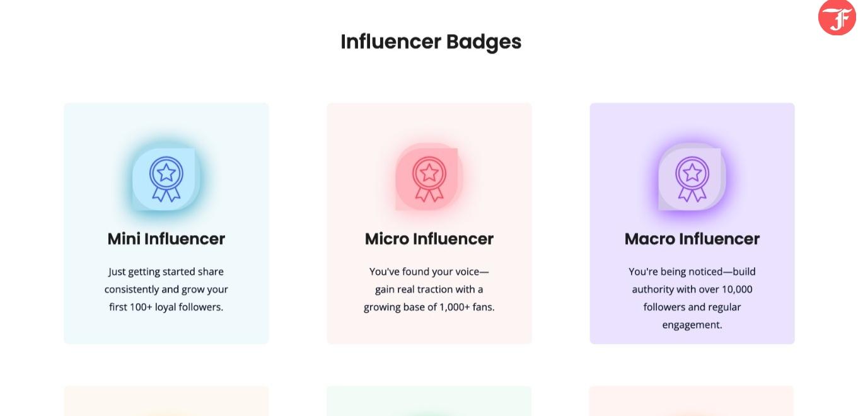This screenshot has height=416, width=858.
Task: Select the Micro Influencer title
Action: pos(429,239)
